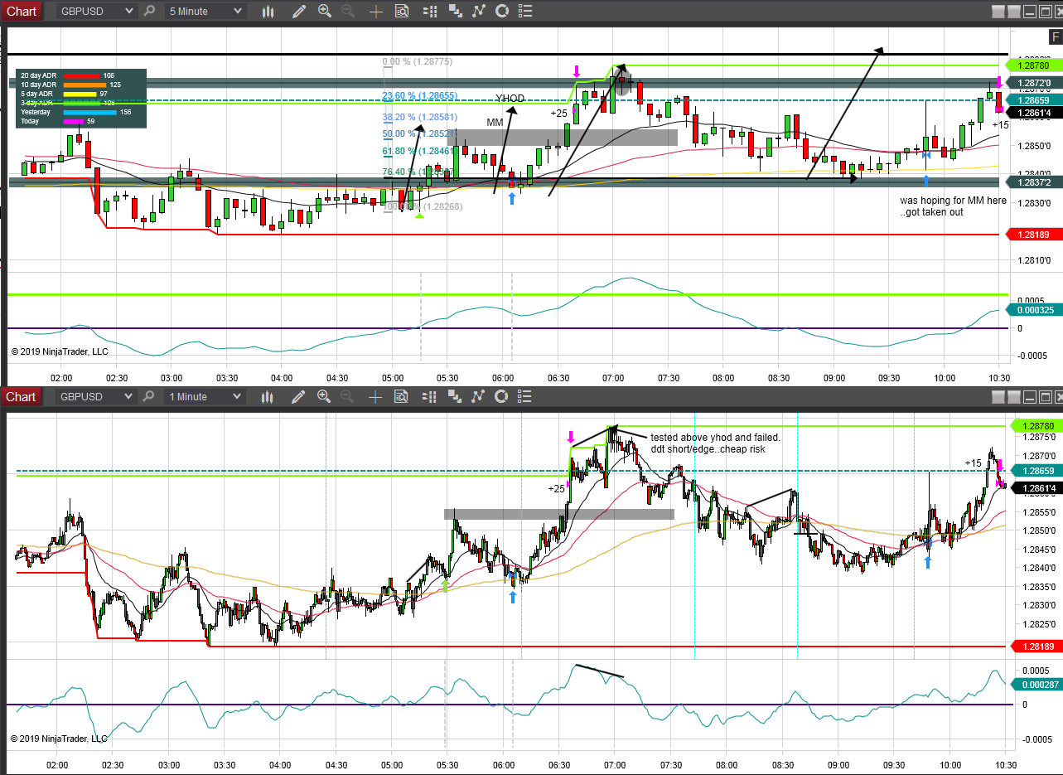Toggle crosshair tool in 1 Minute chart
This screenshot has height=775, width=1063.
pyautogui.click(x=376, y=396)
